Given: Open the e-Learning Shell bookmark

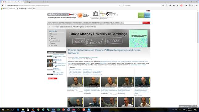Looking at the screenshot, I should [x=30, y=9].
